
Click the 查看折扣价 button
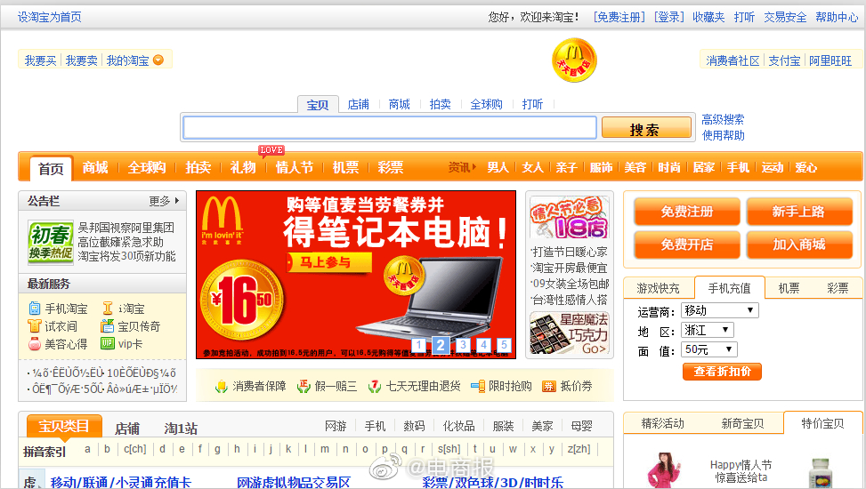point(723,372)
